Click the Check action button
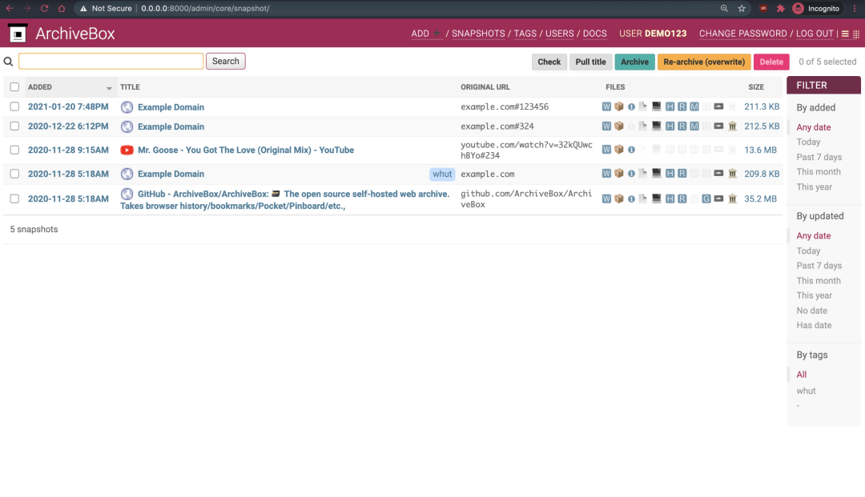Viewport: 865px width, 497px height. 549,62
